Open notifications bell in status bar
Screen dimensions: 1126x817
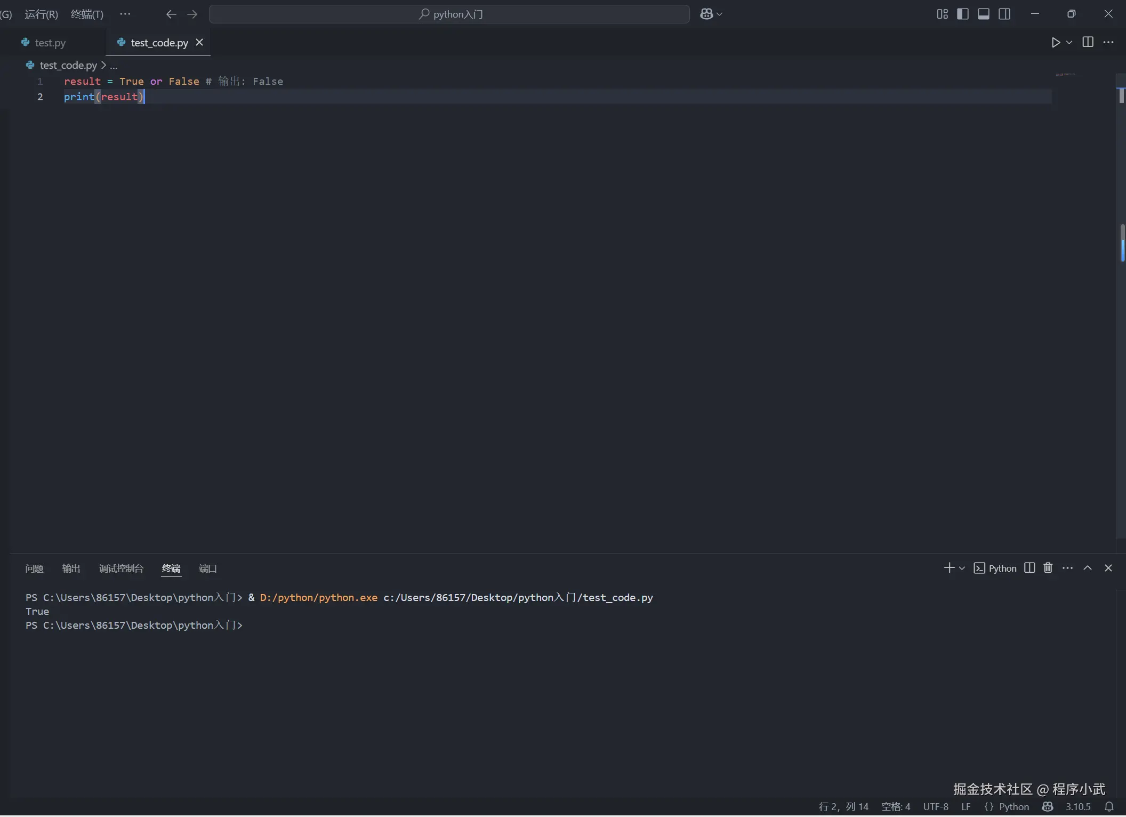coord(1109,806)
